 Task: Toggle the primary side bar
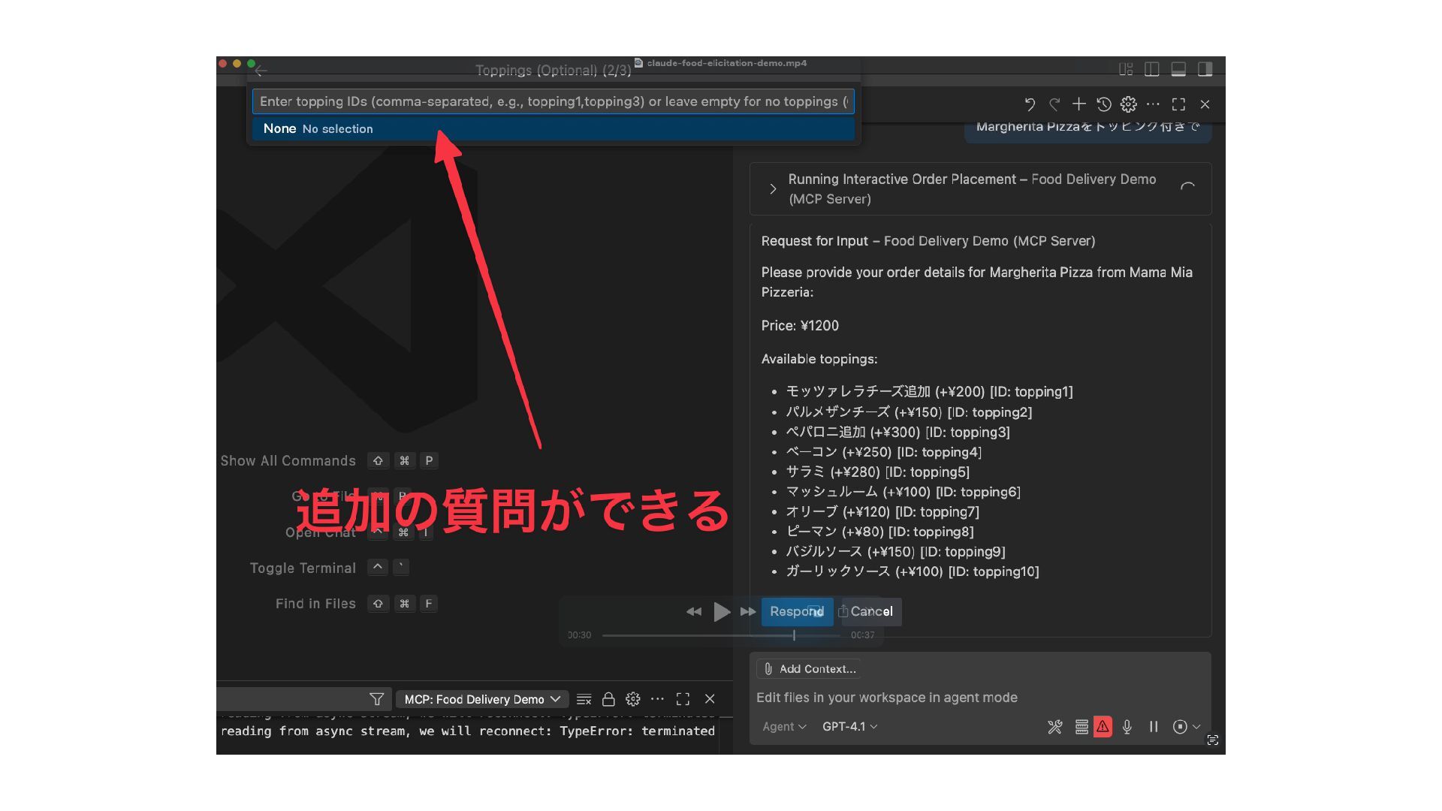point(1152,69)
